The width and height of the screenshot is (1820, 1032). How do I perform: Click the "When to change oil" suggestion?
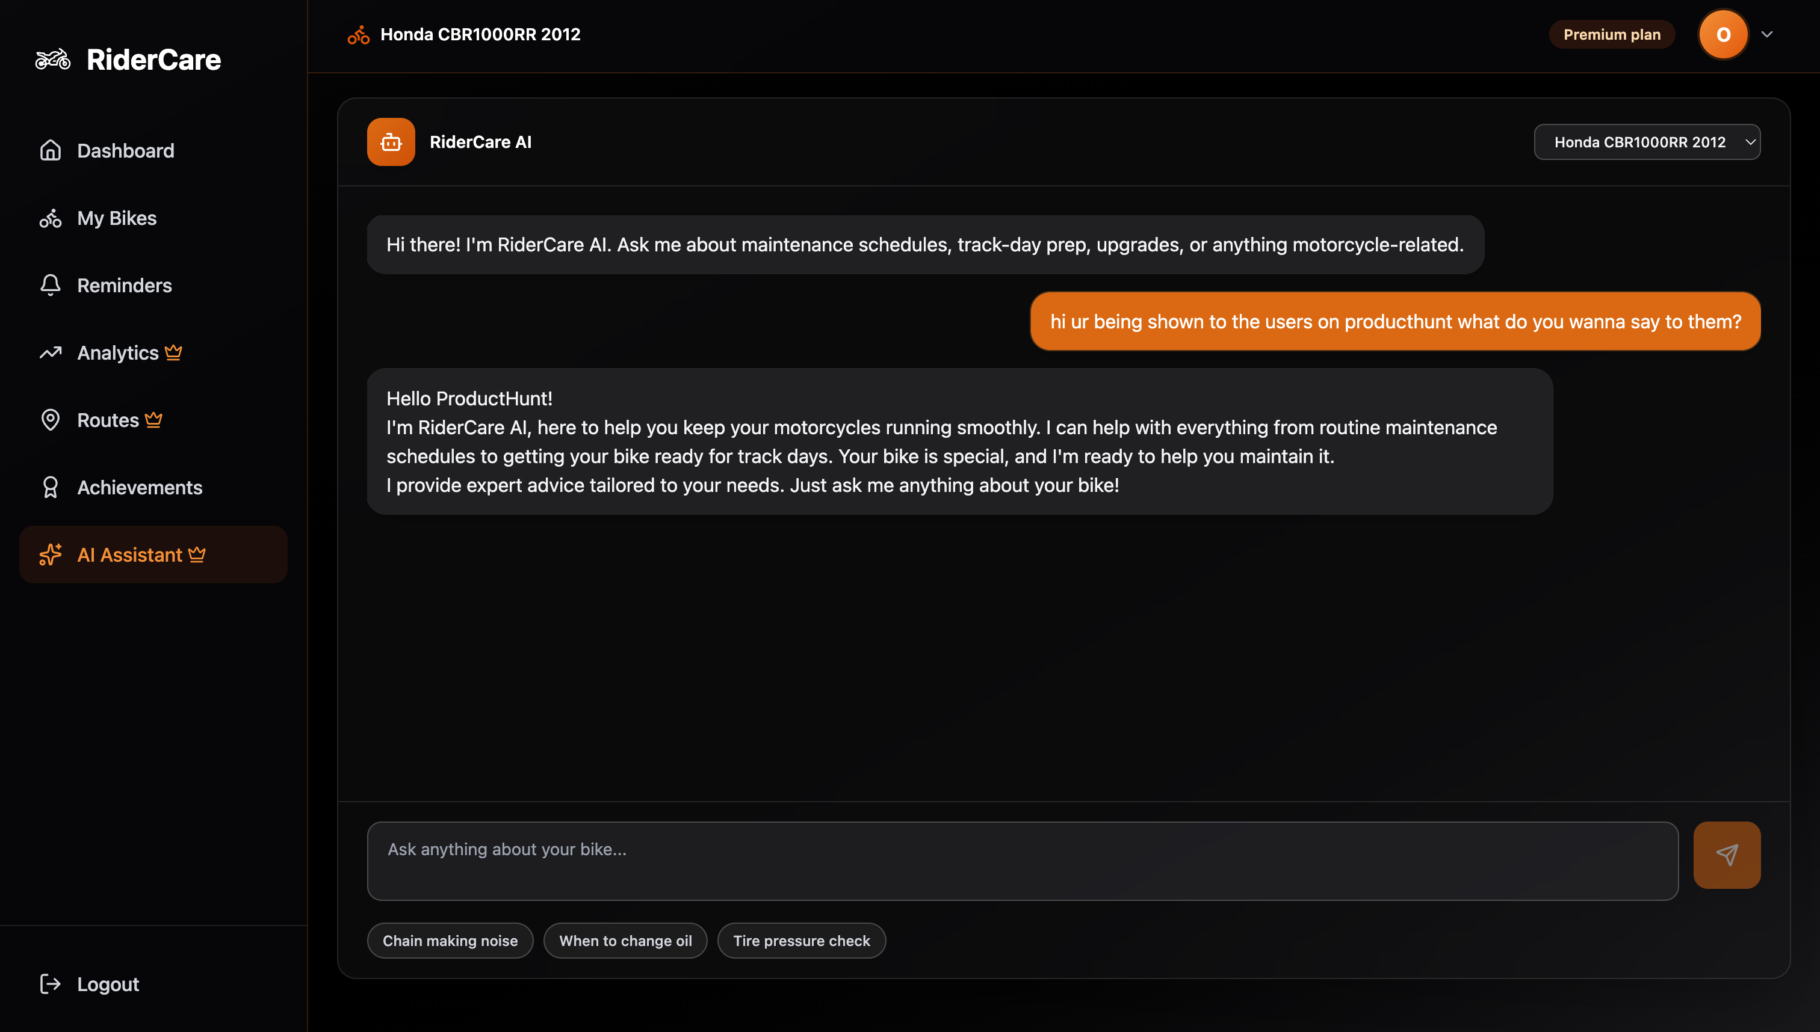625,941
